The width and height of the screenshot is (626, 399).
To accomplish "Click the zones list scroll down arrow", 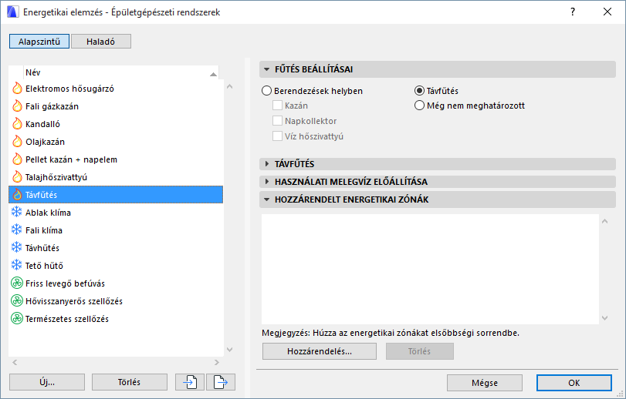I will (605, 318).
